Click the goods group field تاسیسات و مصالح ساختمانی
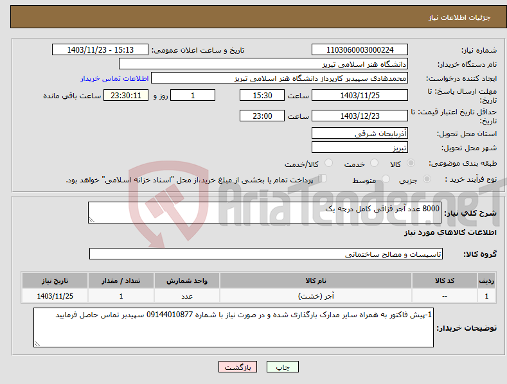 tap(266, 254)
